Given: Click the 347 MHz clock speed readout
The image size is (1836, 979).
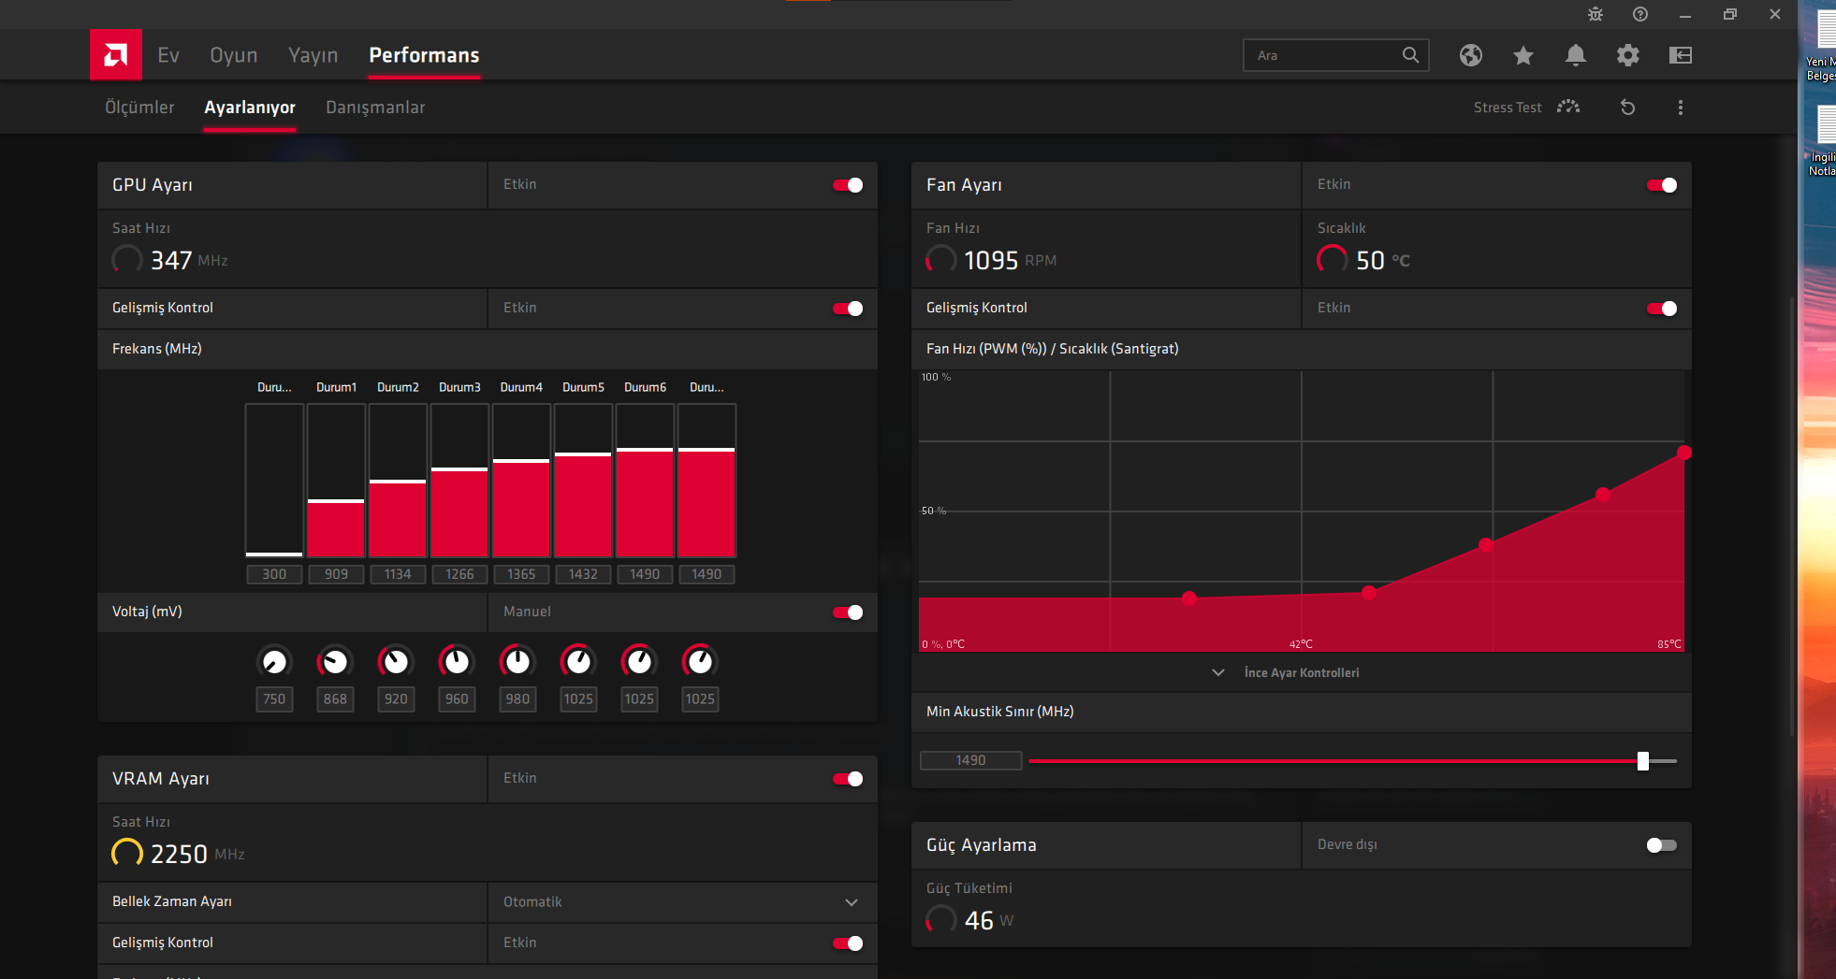Looking at the screenshot, I should 170,260.
